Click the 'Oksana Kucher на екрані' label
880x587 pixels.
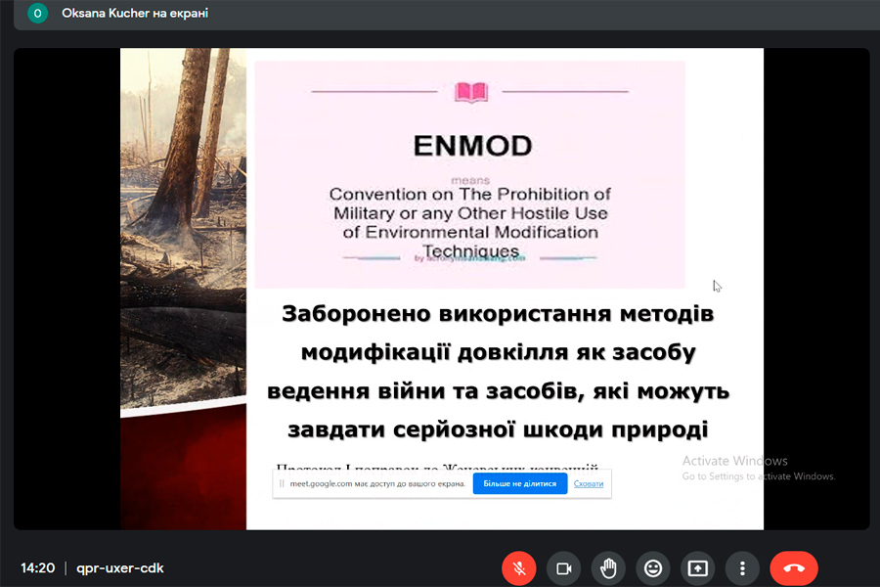135,13
